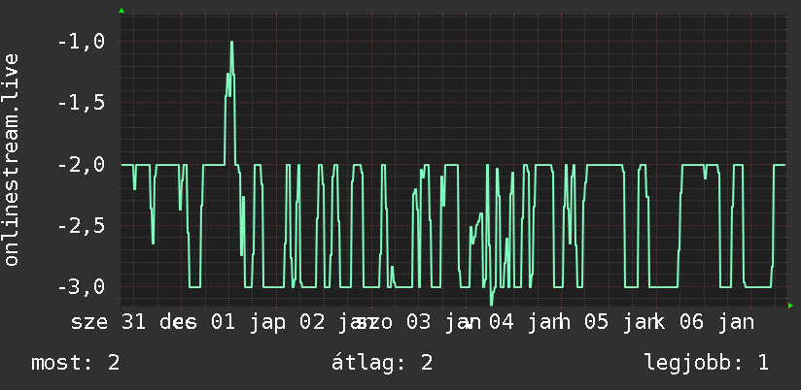Click the -3,0 y-axis label

click(x=82, y=287)
